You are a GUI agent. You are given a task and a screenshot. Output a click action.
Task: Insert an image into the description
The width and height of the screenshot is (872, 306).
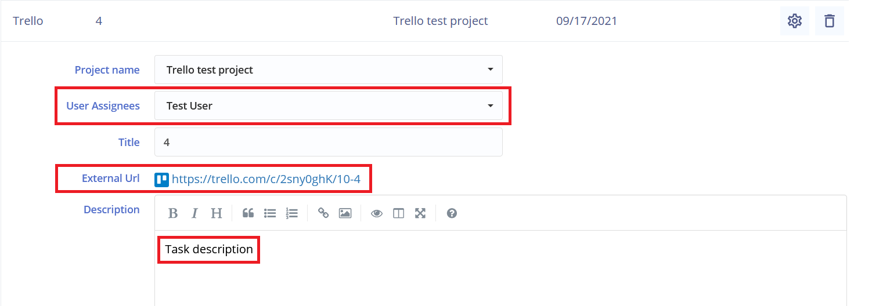(x=345, y=213)
